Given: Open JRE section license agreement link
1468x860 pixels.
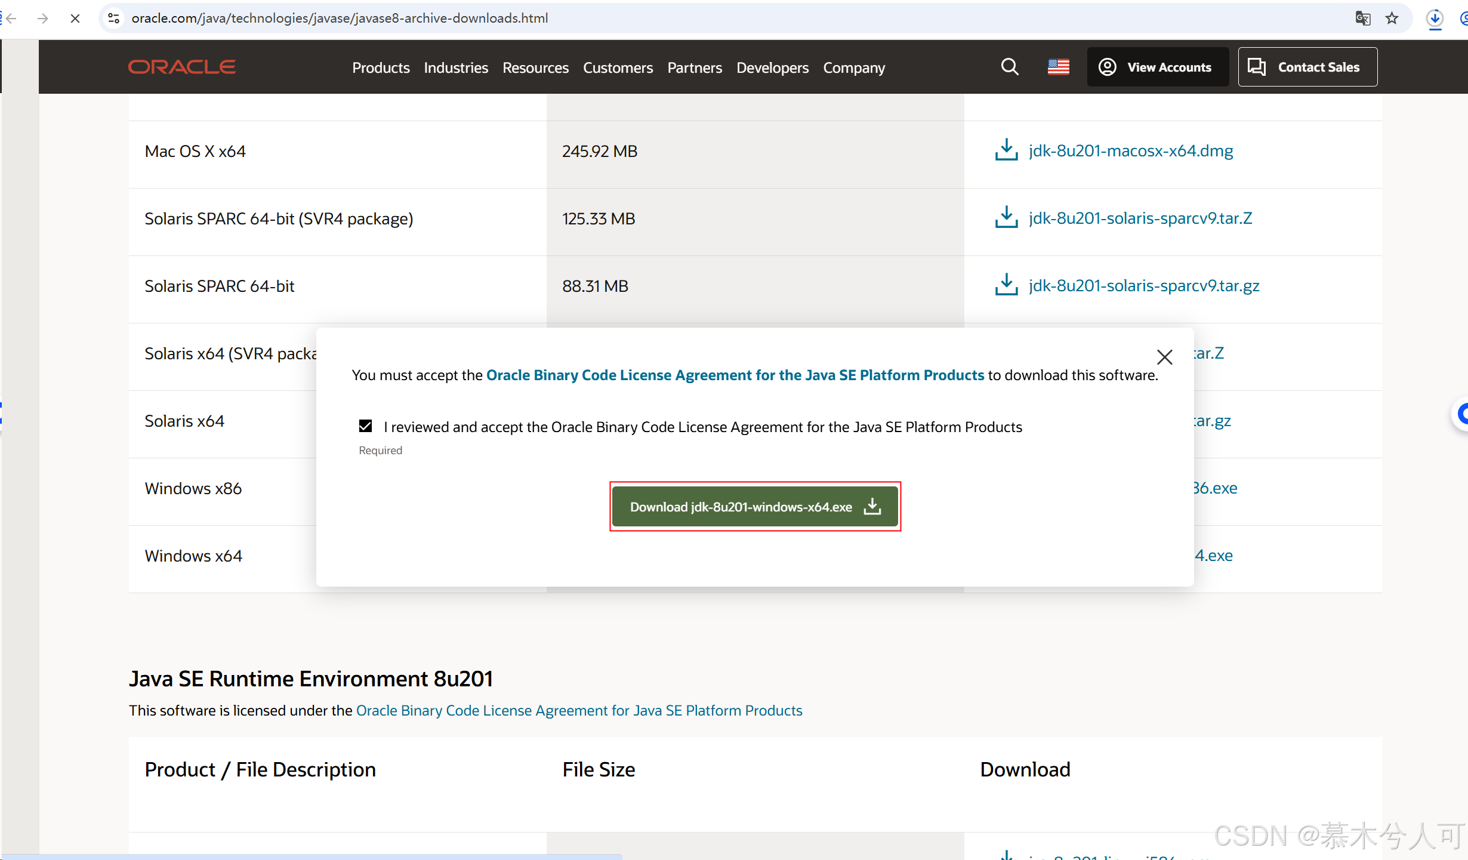Looking at the screenshot, I should pyautogui.click(x=579, y=710).
